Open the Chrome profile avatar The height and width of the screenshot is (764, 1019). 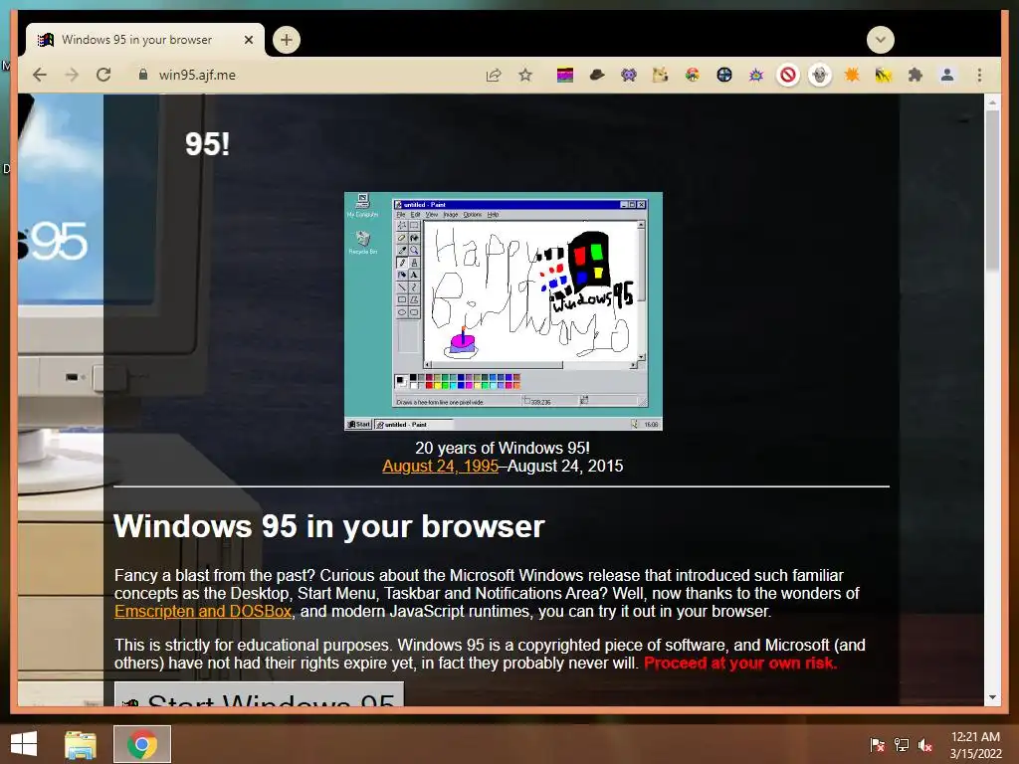point(947,76)
